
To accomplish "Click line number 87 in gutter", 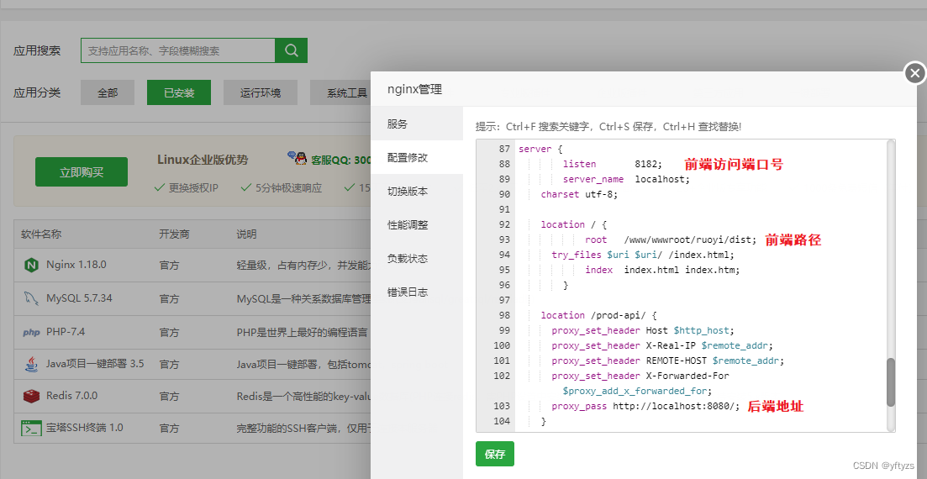I will pos(503,149).
